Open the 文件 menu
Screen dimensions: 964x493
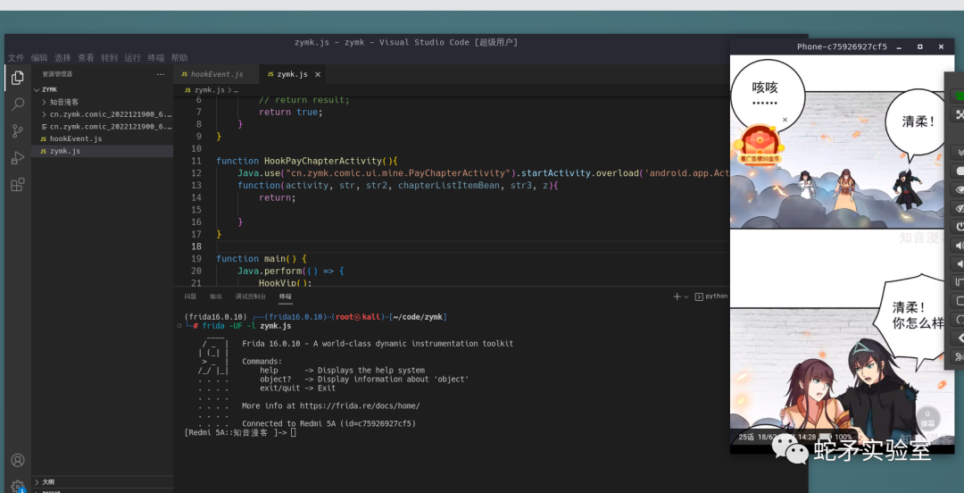pyautogui.click(x=16, y=58)
